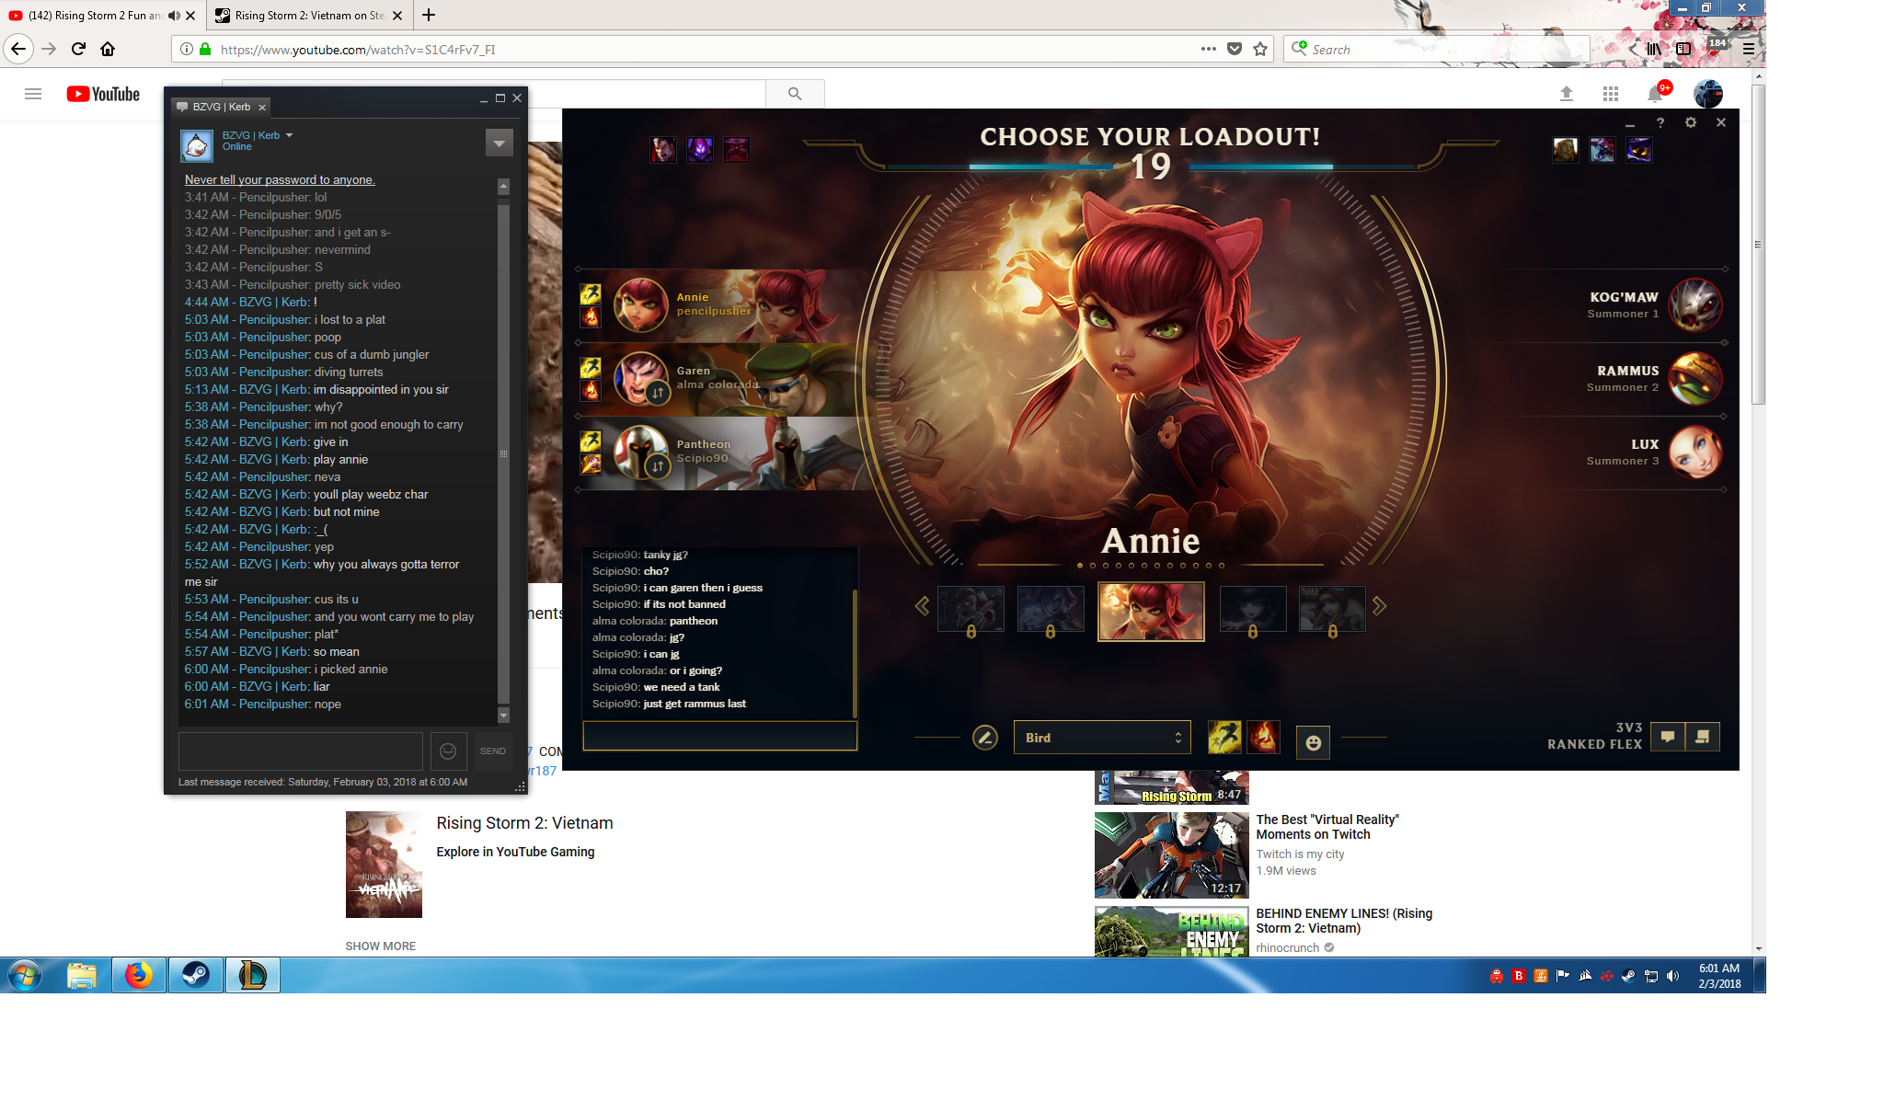Show previous skins with left chevron
This screenshot has width=1884, height=1112.
(922, 605)
